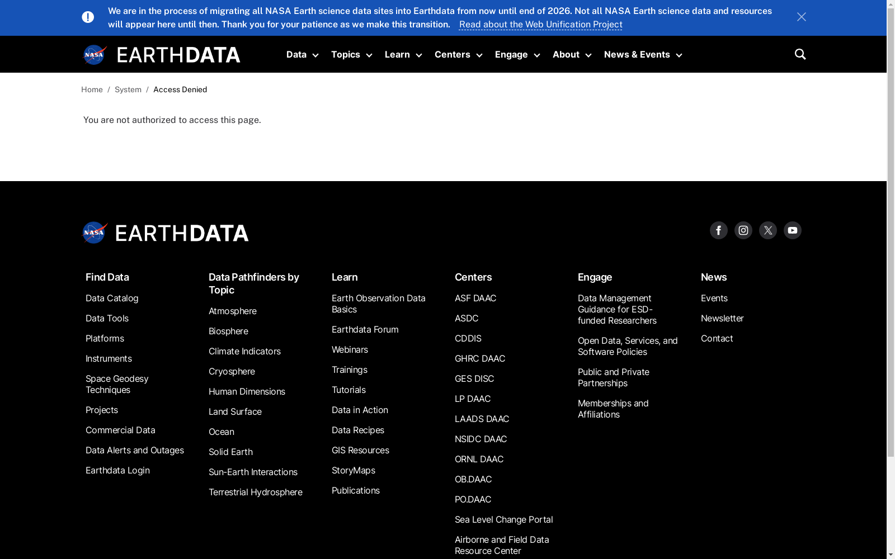
Task: Open NSIDC DAAC center link
Action: [481, 439]
